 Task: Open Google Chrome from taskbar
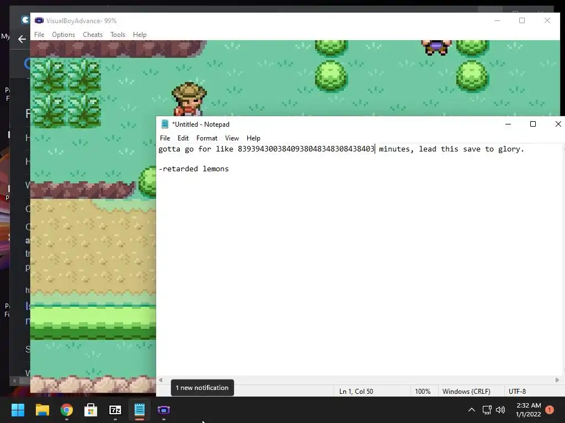tap(67, 410)
